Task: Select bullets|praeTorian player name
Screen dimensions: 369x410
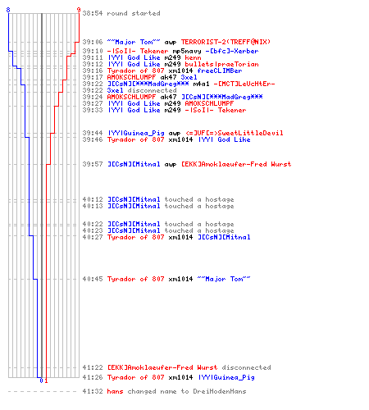Action: click(x=221, y=64)
